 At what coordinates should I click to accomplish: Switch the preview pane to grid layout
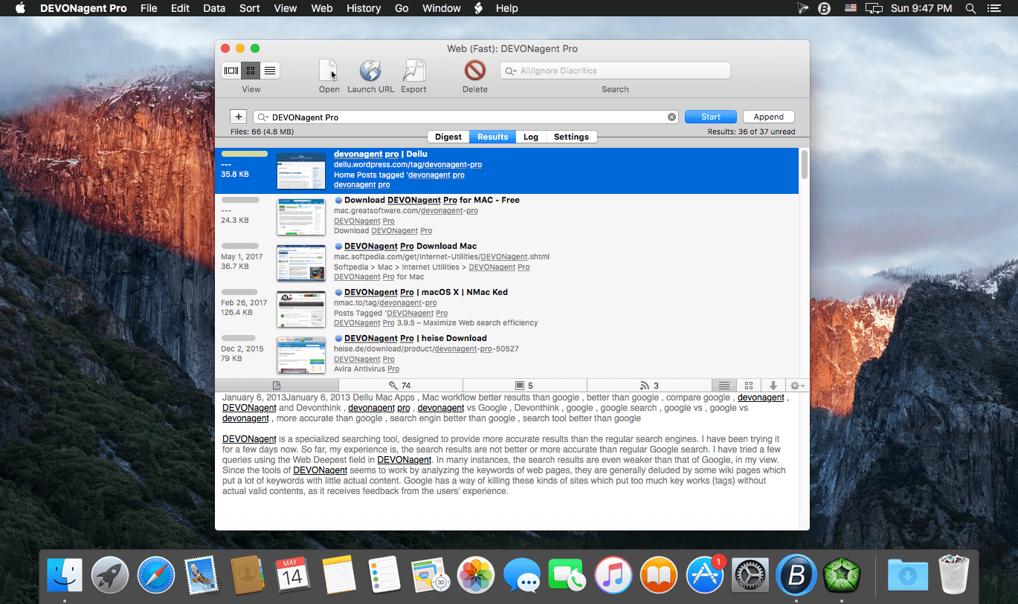coord(749,386)
